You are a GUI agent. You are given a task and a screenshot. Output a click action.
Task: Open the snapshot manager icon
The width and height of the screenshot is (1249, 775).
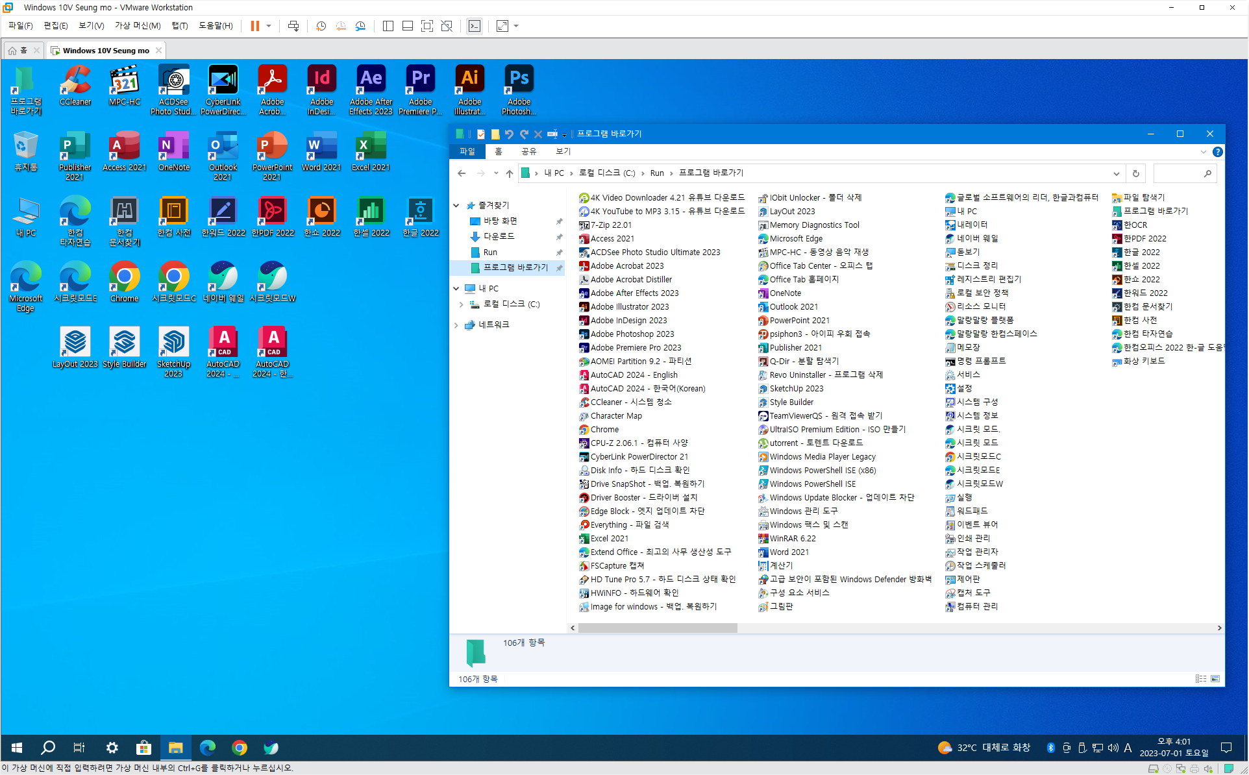point(360,26)
